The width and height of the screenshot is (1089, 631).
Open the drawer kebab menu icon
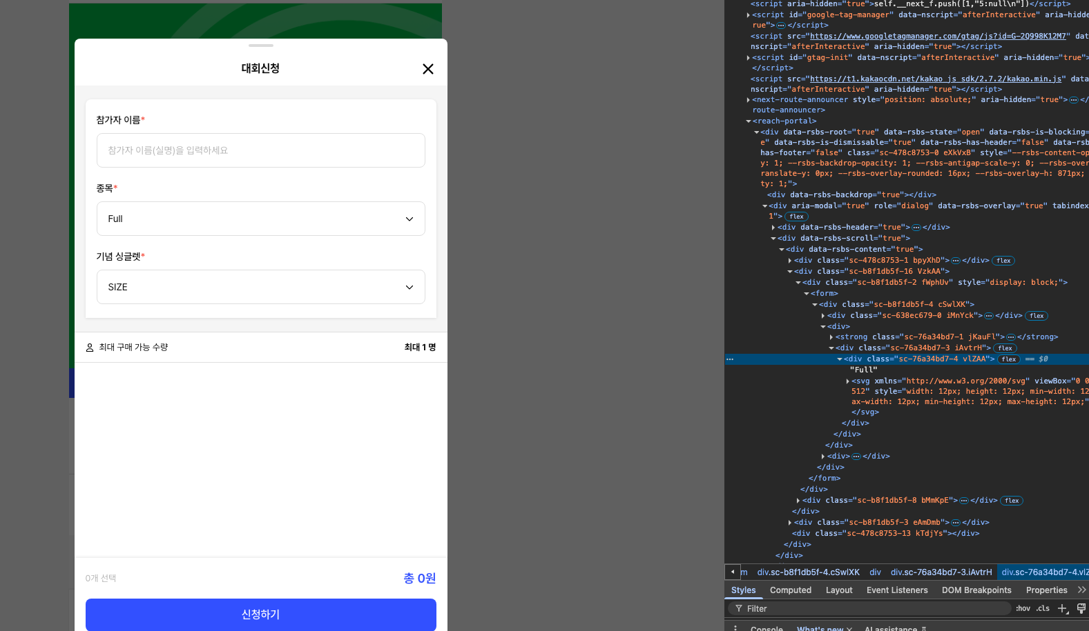(735, 628)
